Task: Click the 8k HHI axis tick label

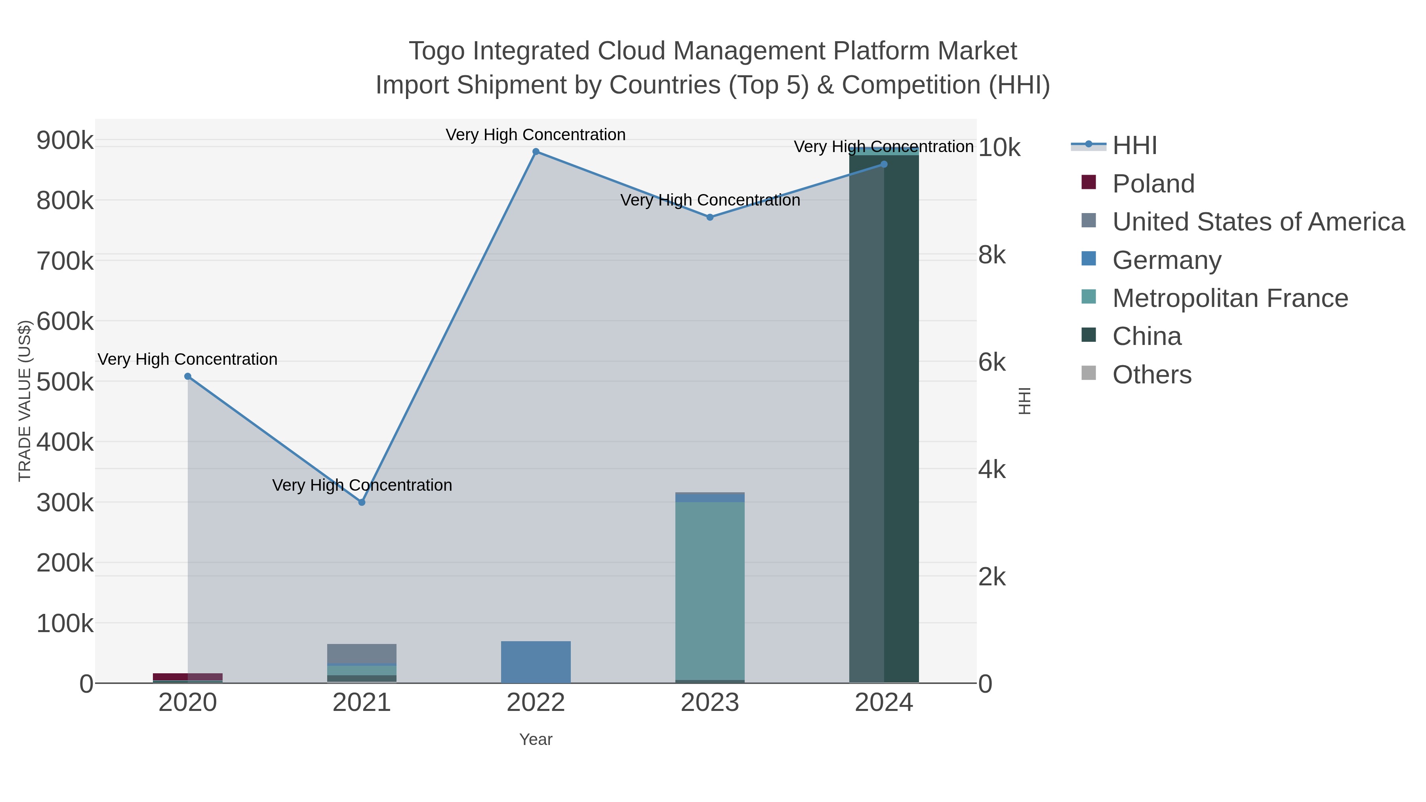Action: [992, 255]
